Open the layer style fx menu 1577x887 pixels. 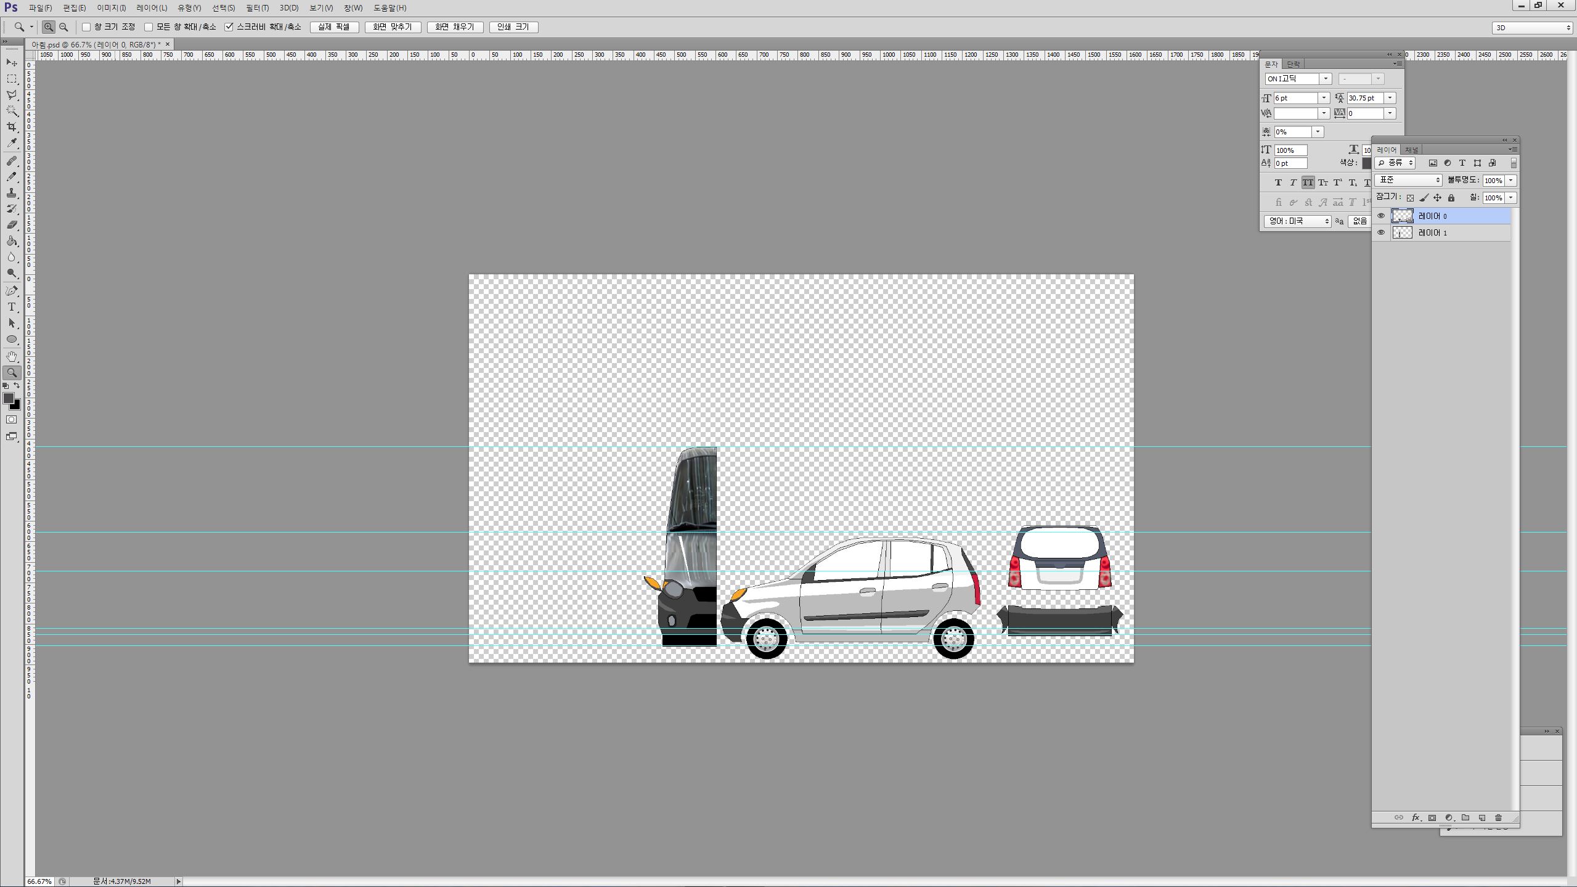pos(1416,818)
